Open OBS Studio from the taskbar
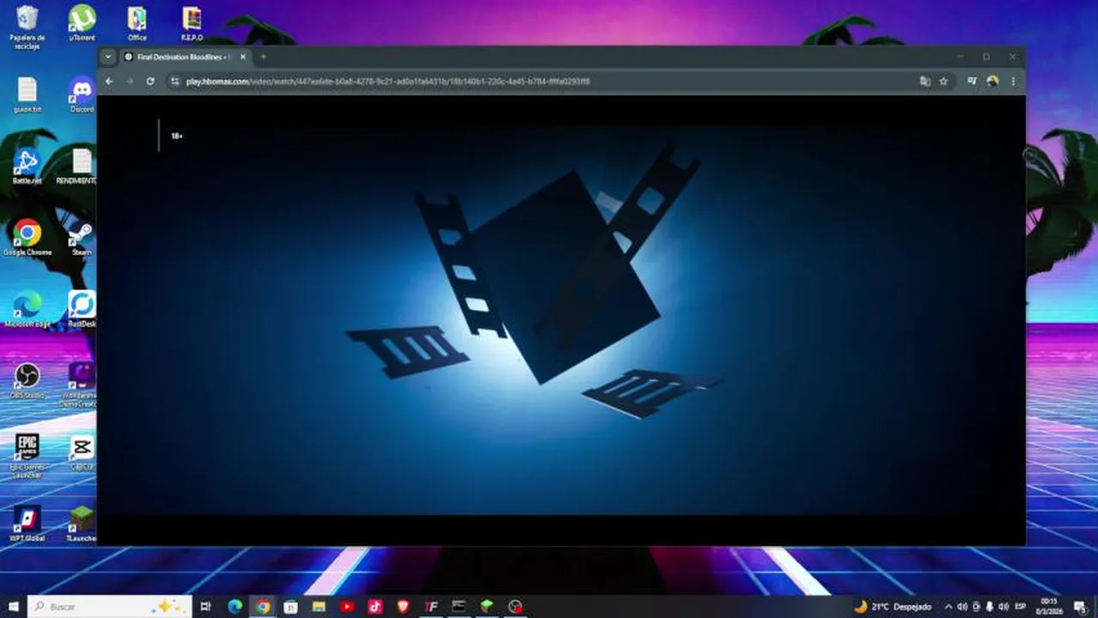Screen dimensions: 1098x618 (x=515, y=606)
